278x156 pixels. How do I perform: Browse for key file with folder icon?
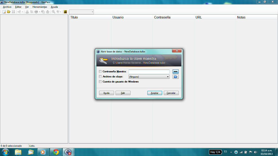[x=175, y=77]
